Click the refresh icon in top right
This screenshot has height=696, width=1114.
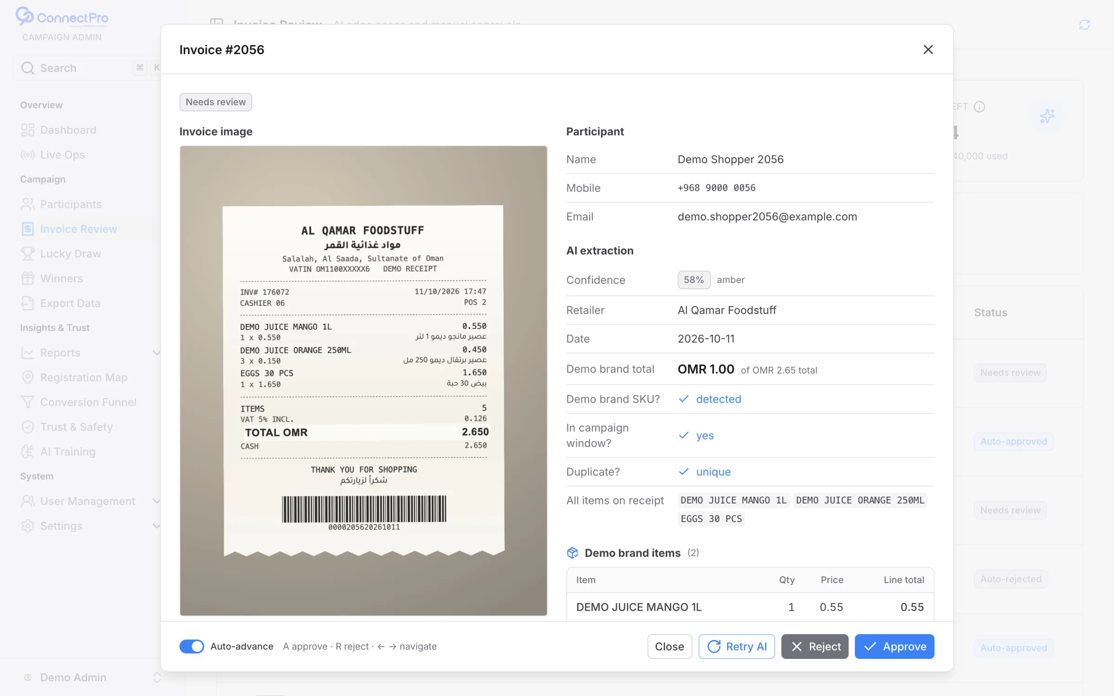(1084, 25)
